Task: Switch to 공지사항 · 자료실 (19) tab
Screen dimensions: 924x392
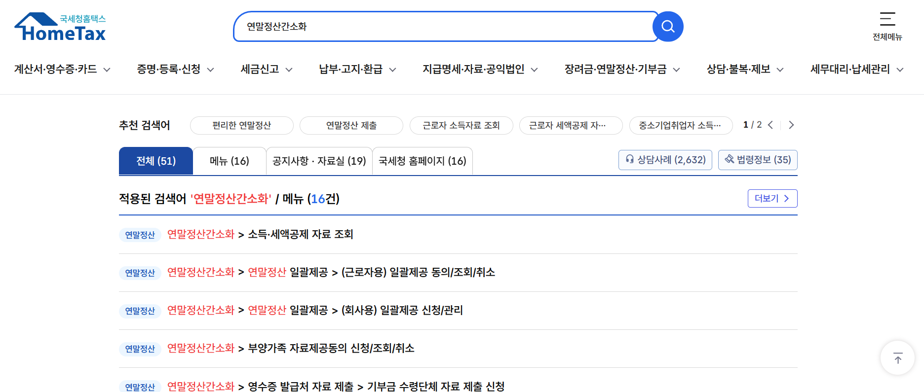Action: tap(319, 161)
